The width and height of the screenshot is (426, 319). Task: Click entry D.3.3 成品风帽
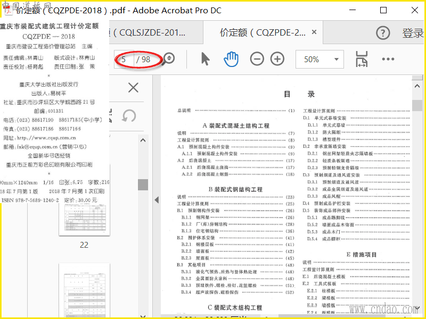click(x=359, y=196)
